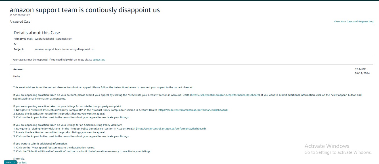379x164 pixels.
Task: Click the Subject value in case details
Action: [64, 49]
